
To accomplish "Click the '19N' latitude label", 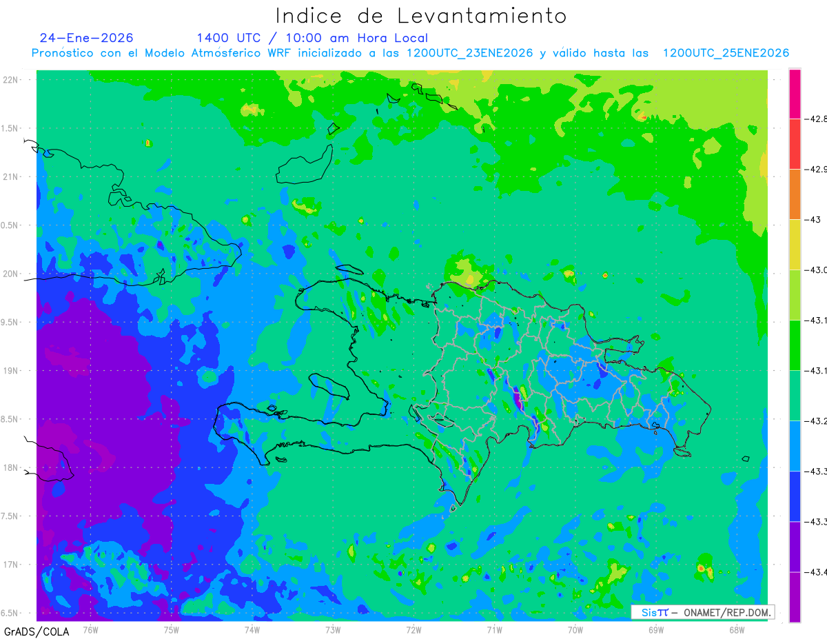I will pos(11,371).
